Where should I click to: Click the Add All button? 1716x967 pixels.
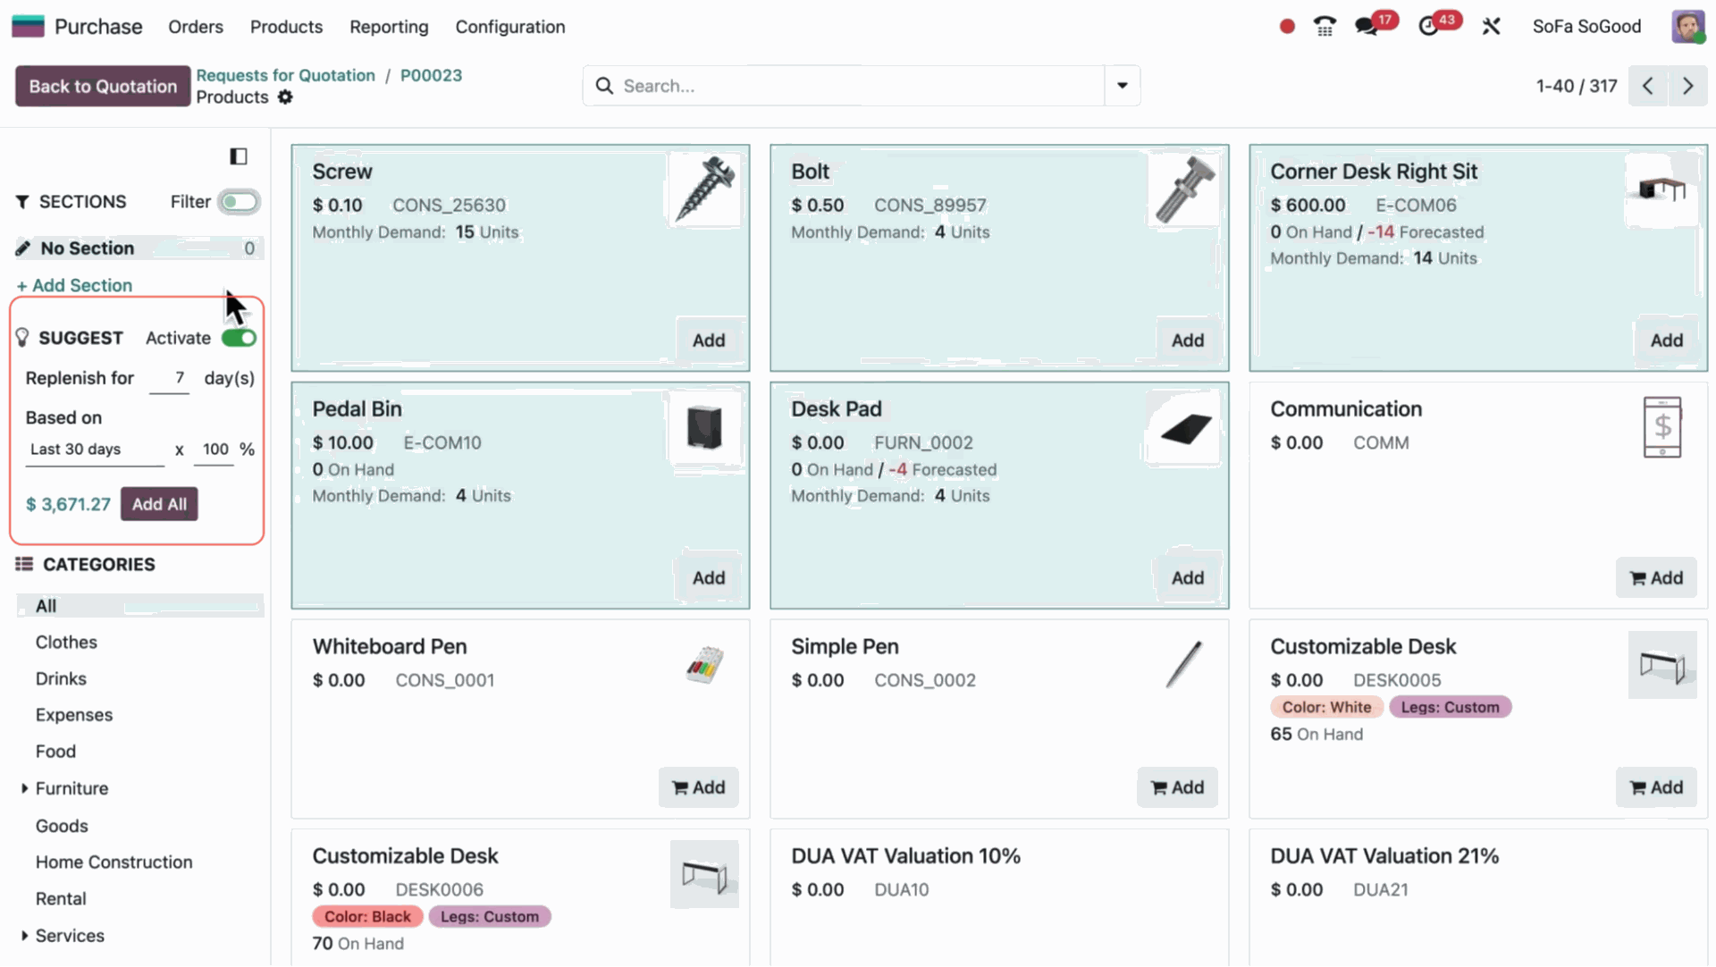tap(159, 504)
